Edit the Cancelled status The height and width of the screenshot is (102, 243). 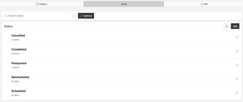click(237, 37)
